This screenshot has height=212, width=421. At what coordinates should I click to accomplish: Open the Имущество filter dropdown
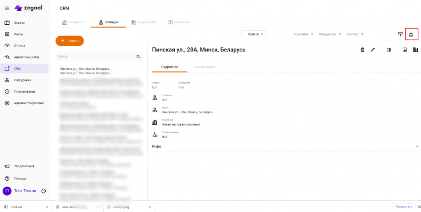pyautogui.click(x=330, y=34)
